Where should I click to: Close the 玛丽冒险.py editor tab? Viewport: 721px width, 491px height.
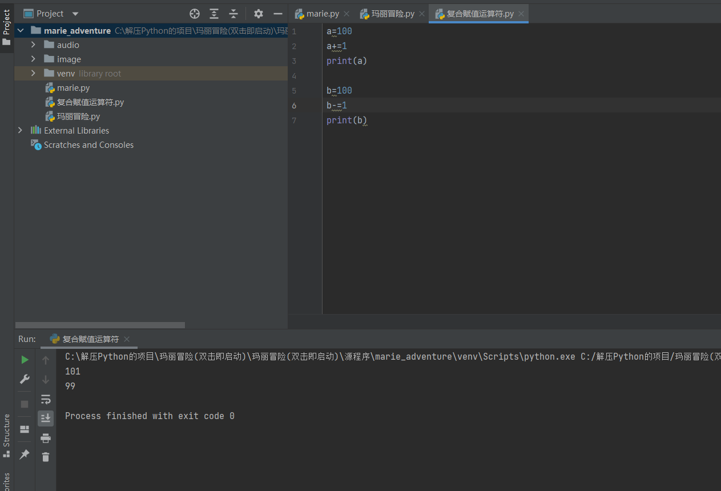422,14
